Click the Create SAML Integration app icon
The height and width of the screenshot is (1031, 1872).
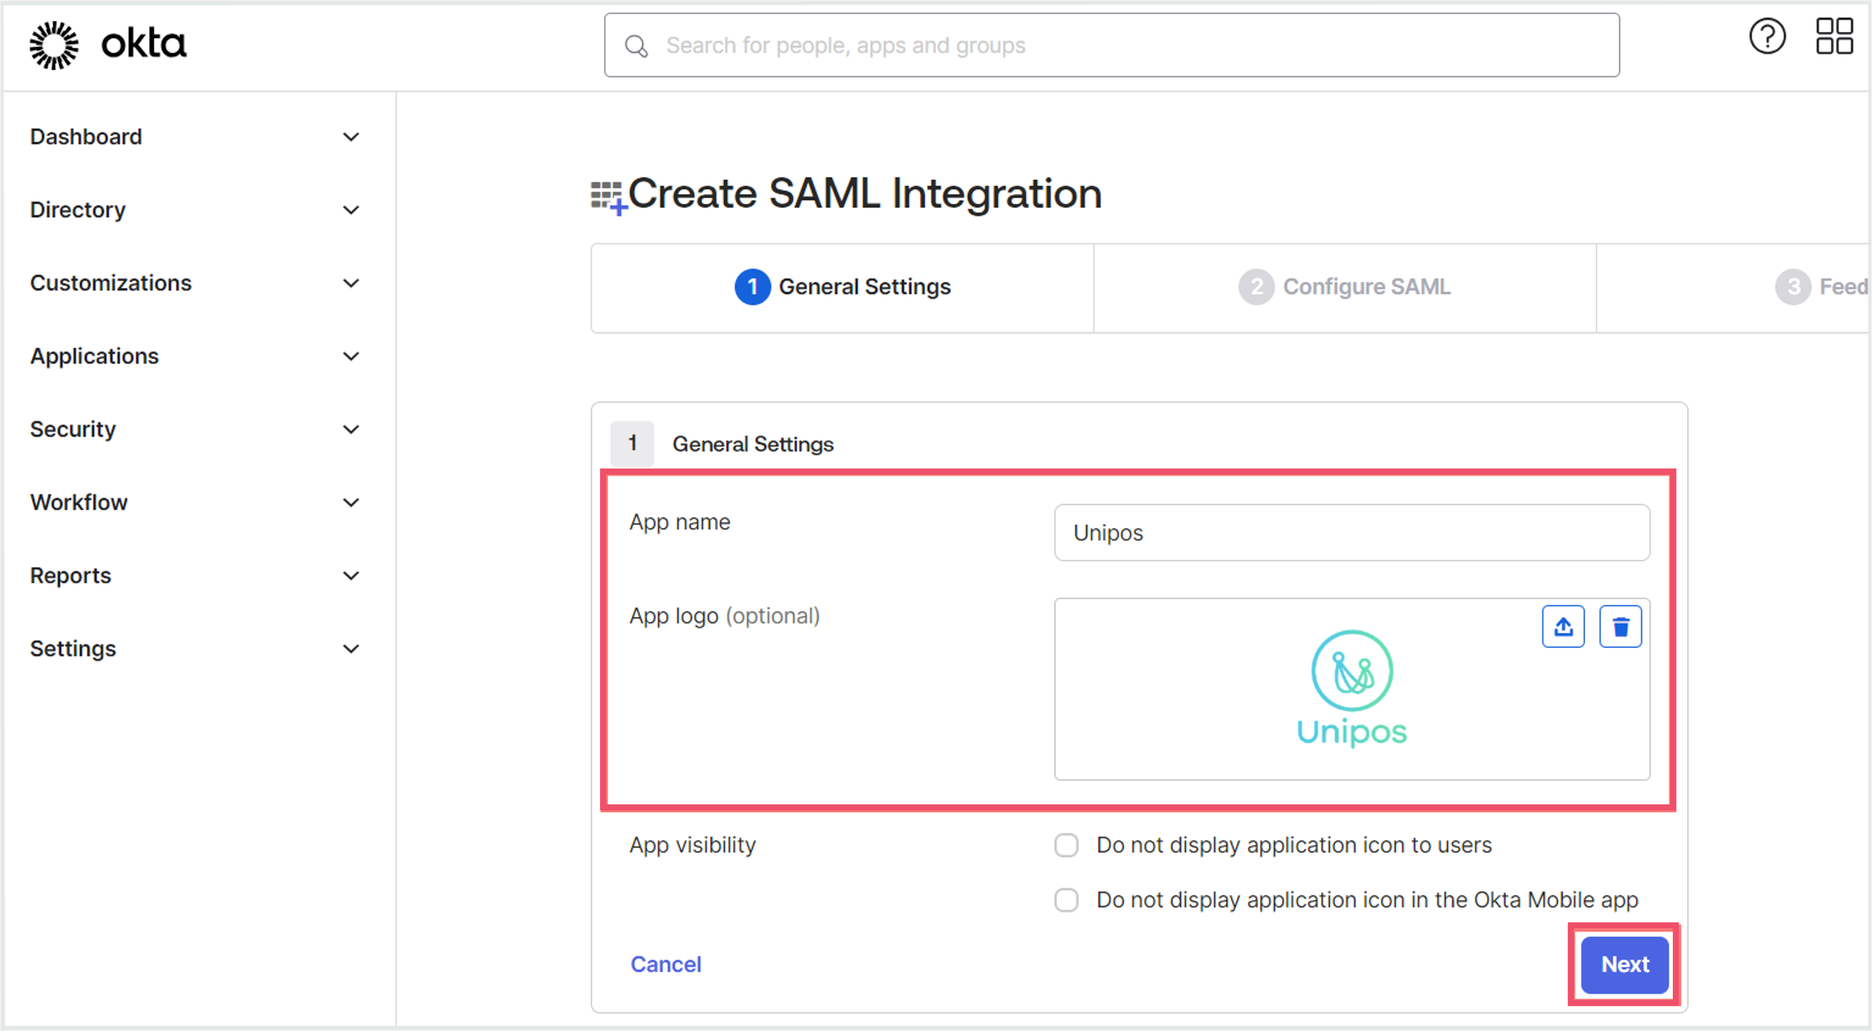click(608, 198)
